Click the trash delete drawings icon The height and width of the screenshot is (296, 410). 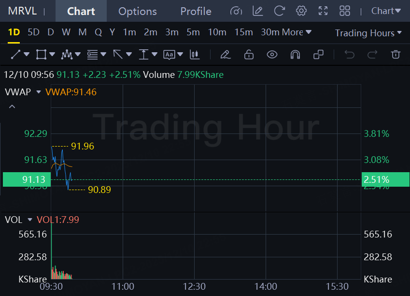[x=396, y=55]
